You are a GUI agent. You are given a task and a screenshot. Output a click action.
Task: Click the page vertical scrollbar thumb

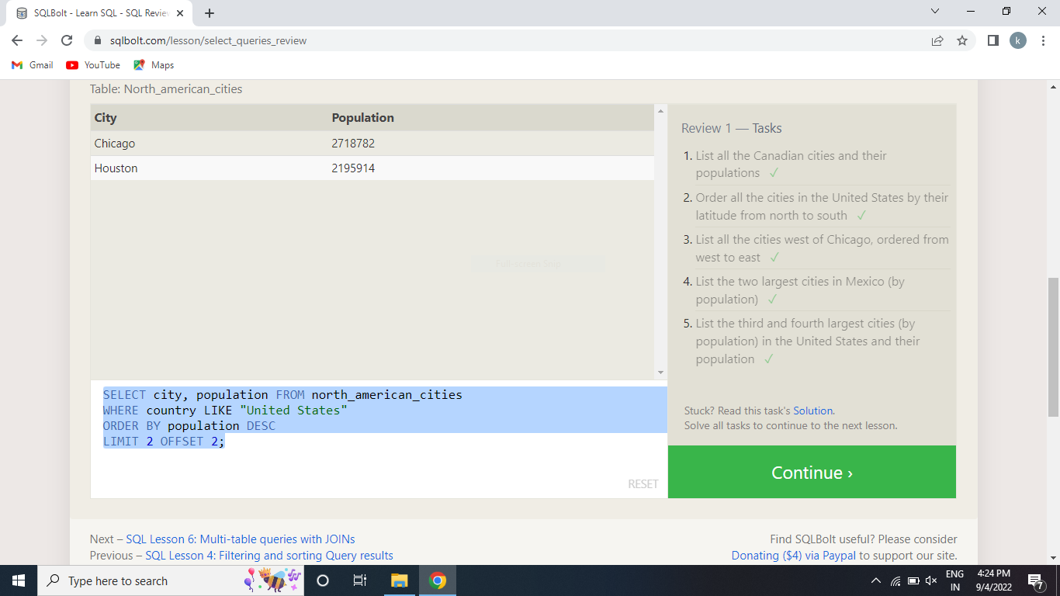tap(1053, 347)
